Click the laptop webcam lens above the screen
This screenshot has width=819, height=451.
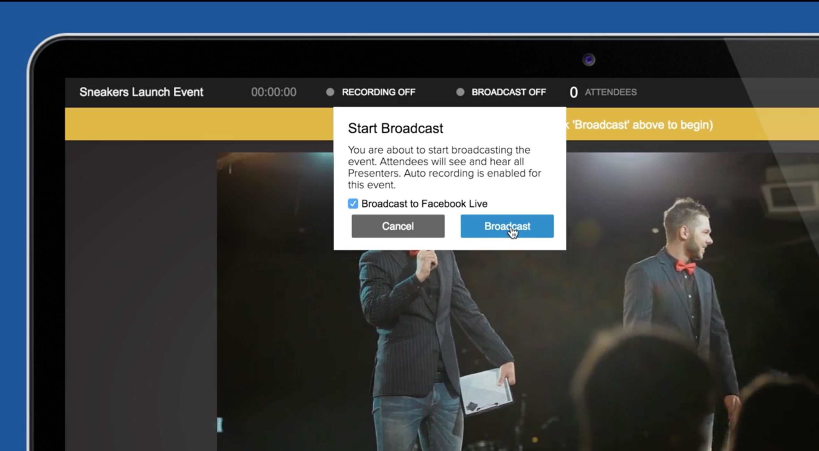pos(589,60)
